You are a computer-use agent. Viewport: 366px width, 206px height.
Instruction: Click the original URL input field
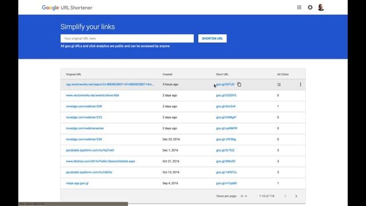127,38
